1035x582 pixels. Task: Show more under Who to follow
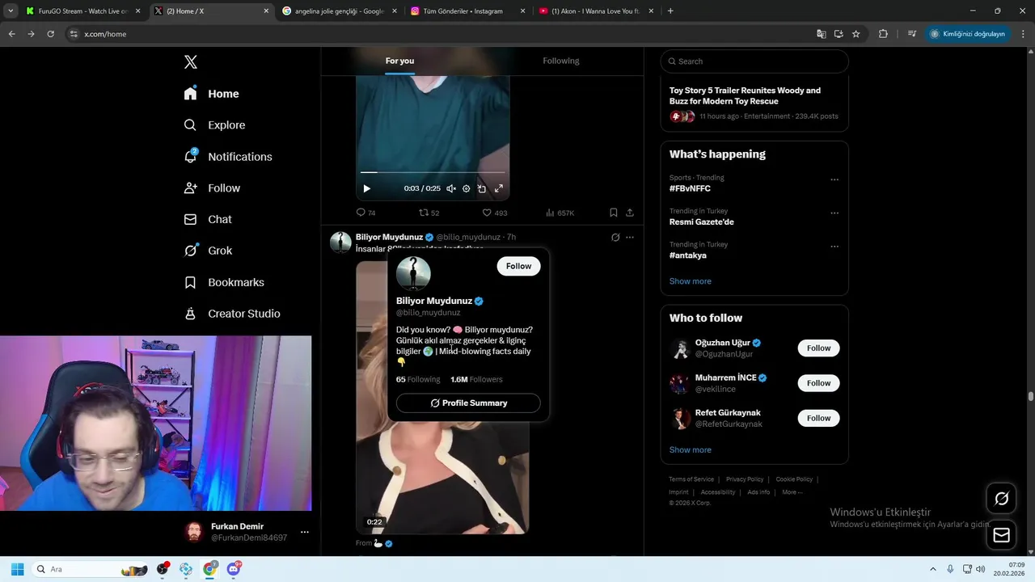coord(691,449)
